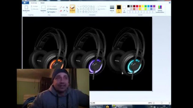
Task: Open the Méret line size dropdown
Action: [x=112, y=9]
